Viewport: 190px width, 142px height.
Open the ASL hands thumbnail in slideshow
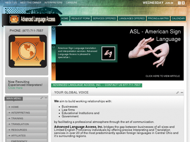108,53
